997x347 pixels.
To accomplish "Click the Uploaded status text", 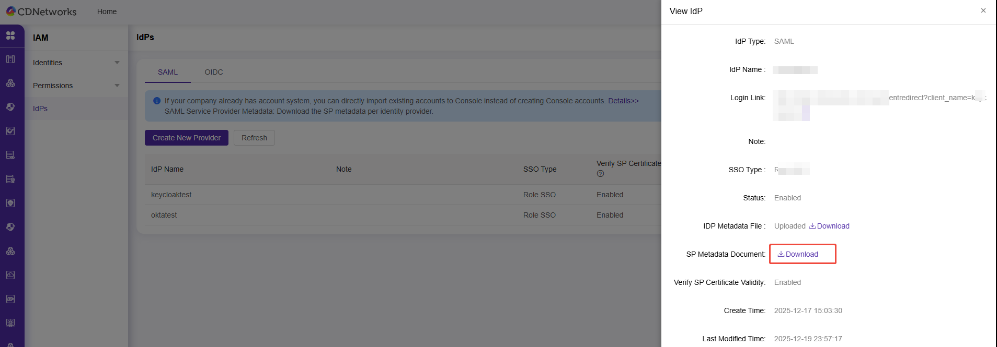I will click(x=789, y=226).
